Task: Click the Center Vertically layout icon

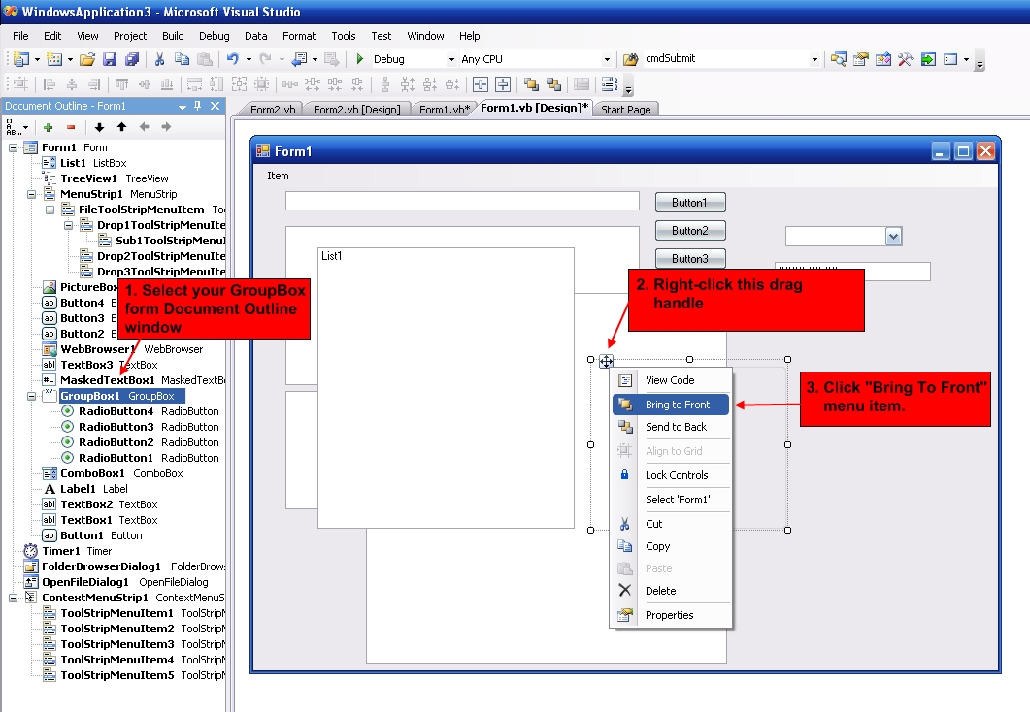Action: [x=503, y=84]
